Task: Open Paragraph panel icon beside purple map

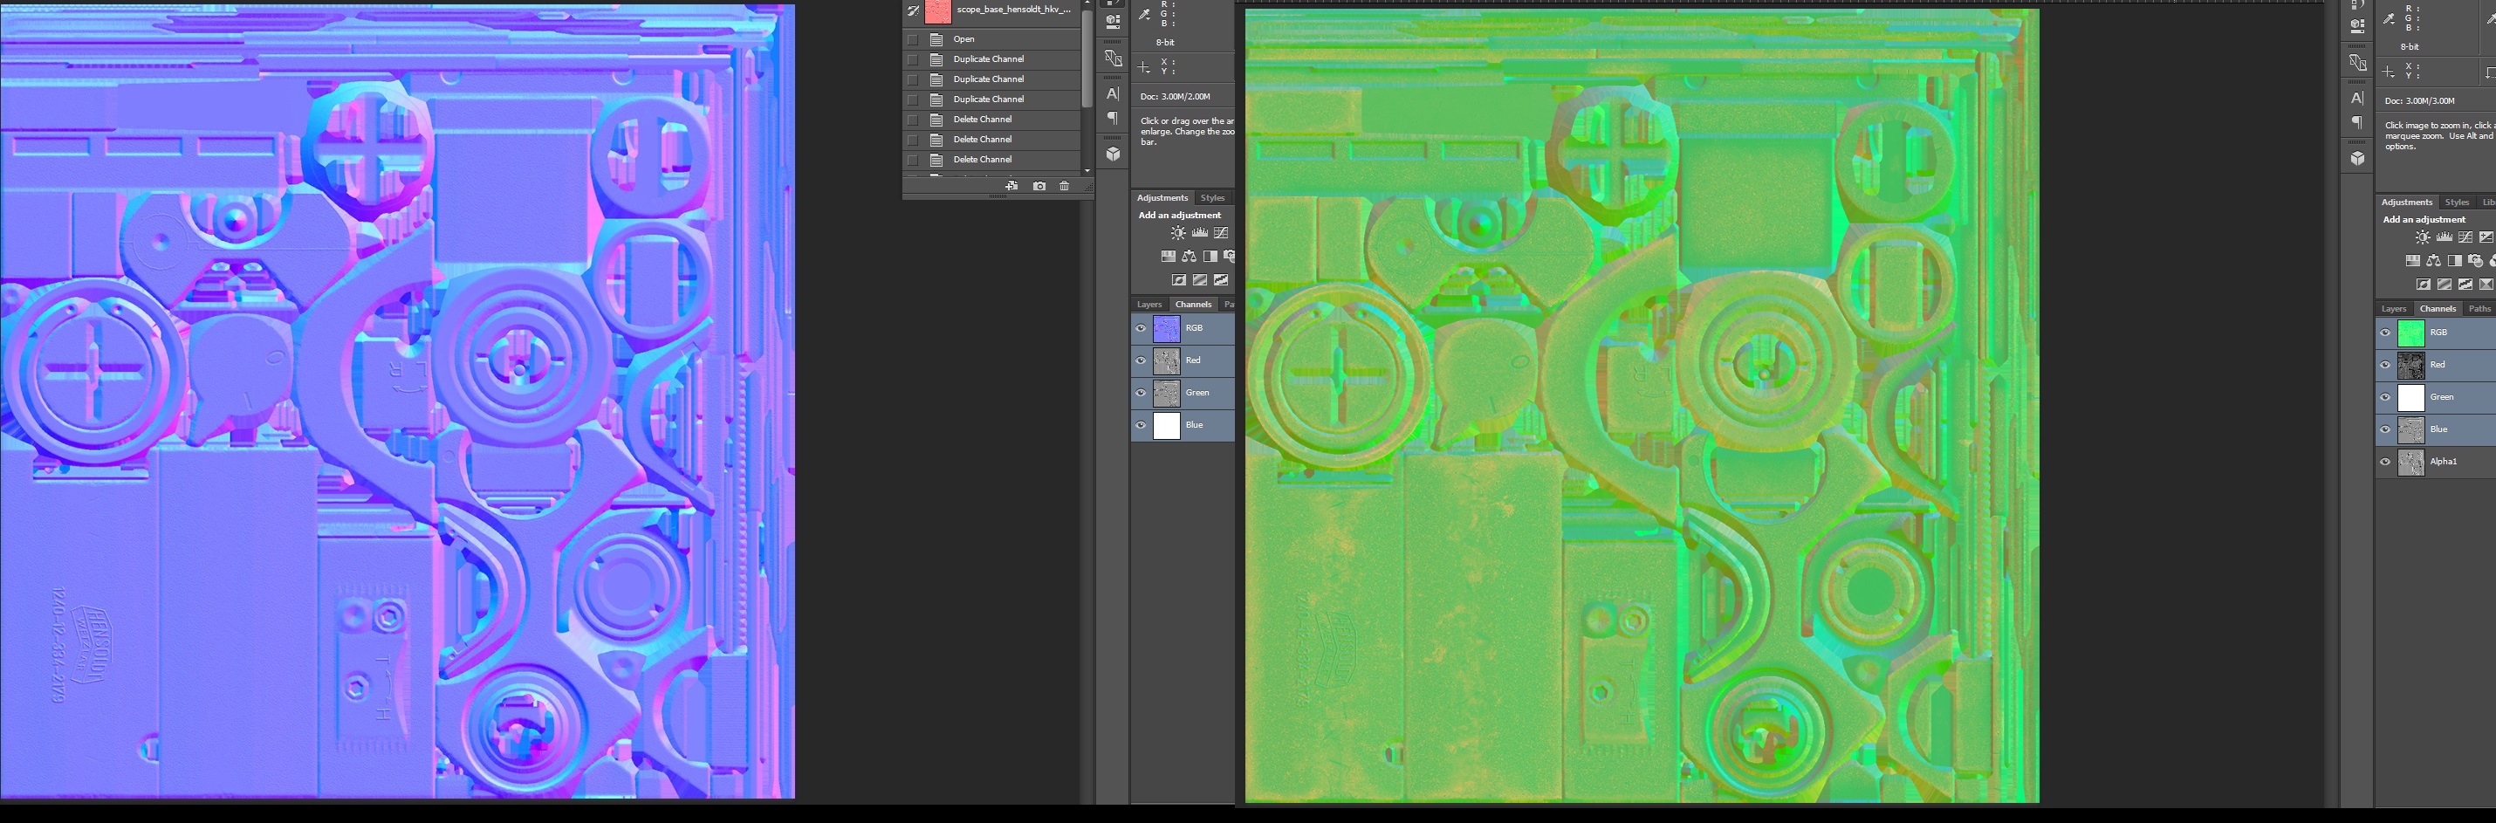Action: coord(1113,119)
